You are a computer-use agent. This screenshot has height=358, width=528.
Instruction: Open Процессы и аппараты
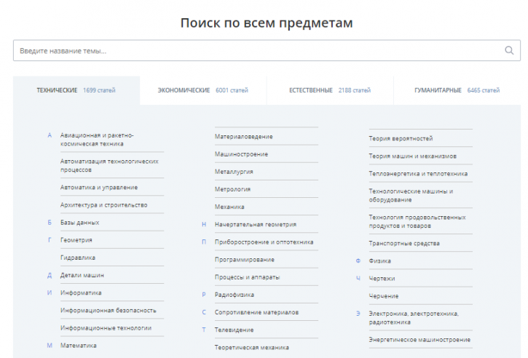coord(248,277)
